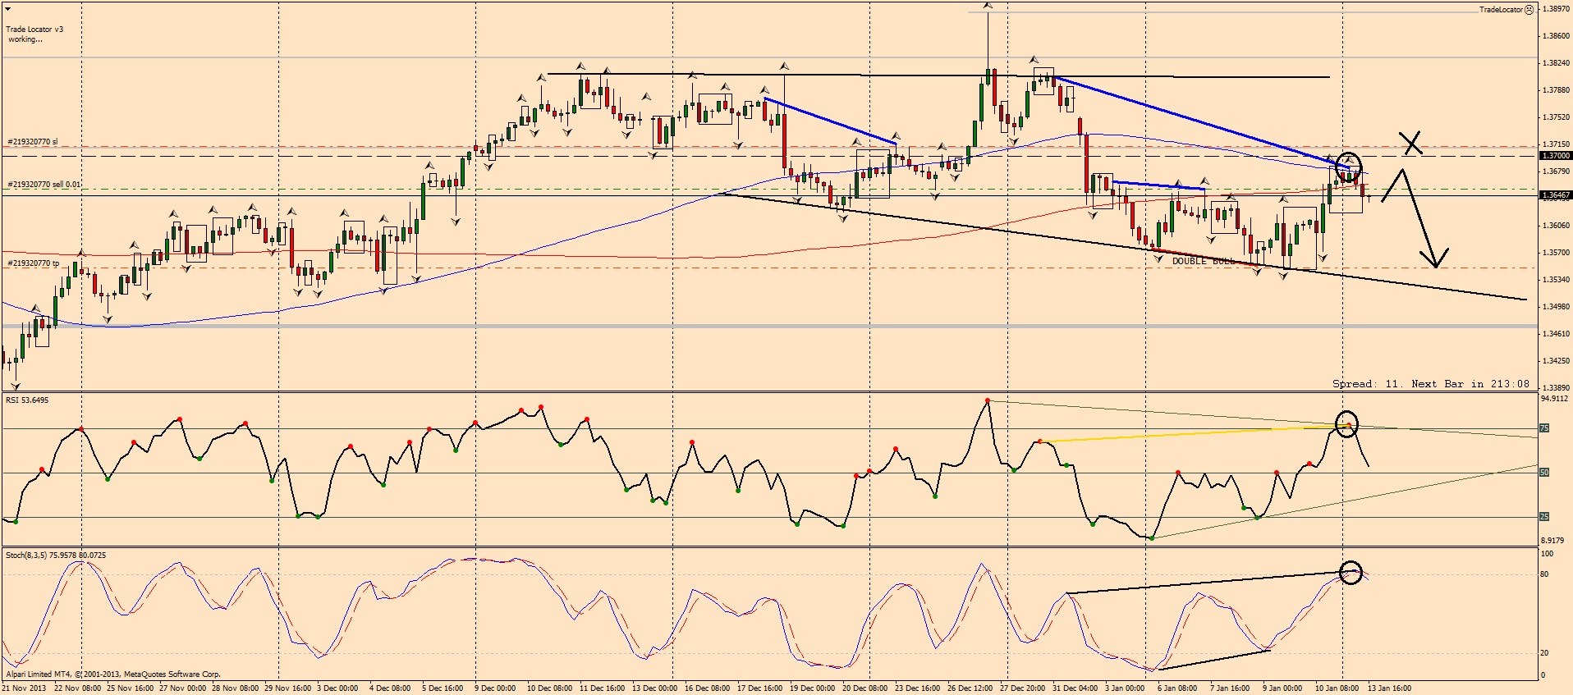The height and width of the screenshot is (695, 1573).
Task: Click the '6 Jan 08:00' time axis label
Action: coord(1179,688)
